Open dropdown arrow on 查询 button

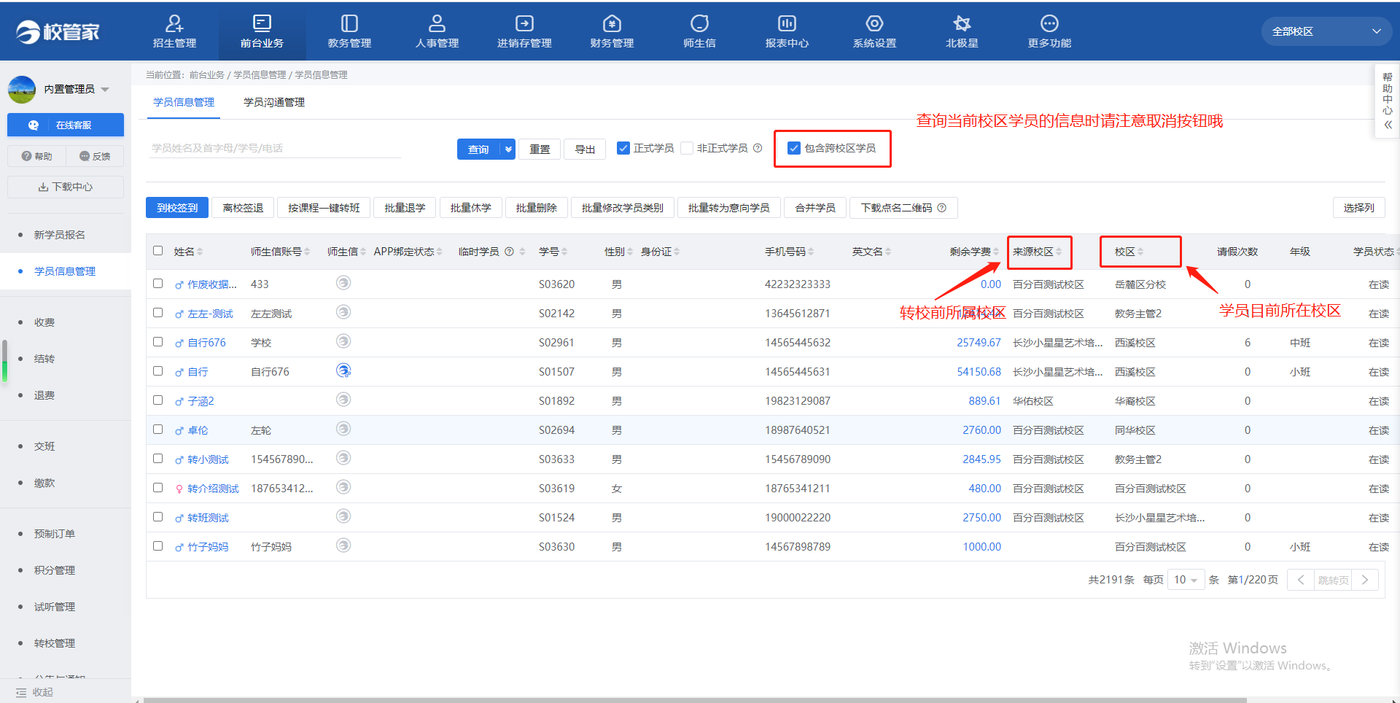[508, 149]
